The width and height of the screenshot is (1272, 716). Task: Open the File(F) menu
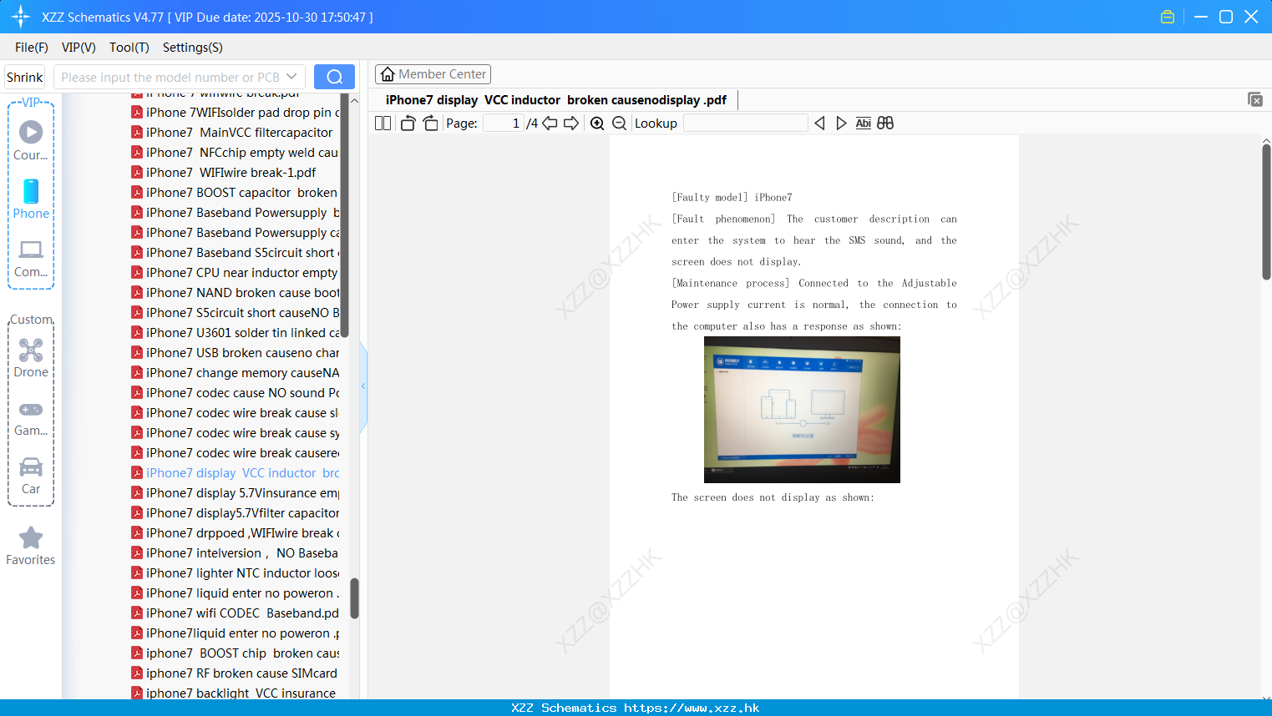pos(32,48)
